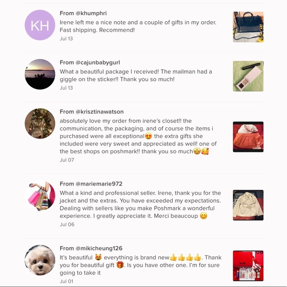
Task: Open the KH initials avatar of khumphri
Action: (x=40, y=25)
